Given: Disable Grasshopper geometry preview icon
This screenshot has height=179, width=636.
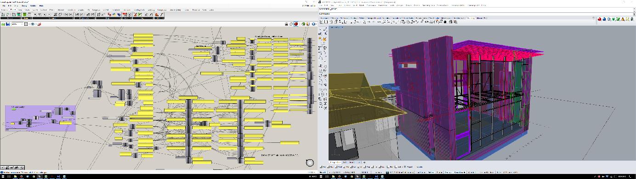Looking at the screenshot, I should [x=286, y=24].
